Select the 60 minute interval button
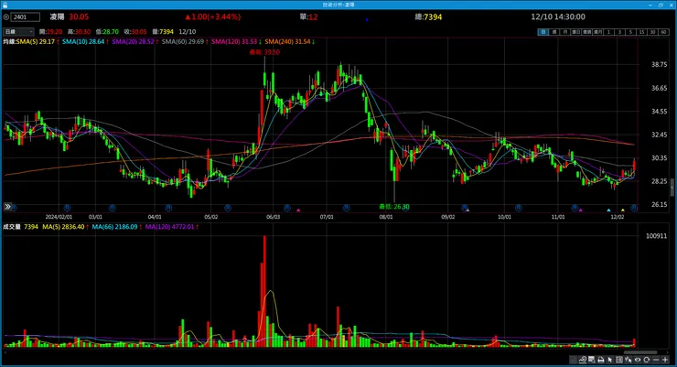The height and width of the screenshot is (367, 677). (663, 32)
